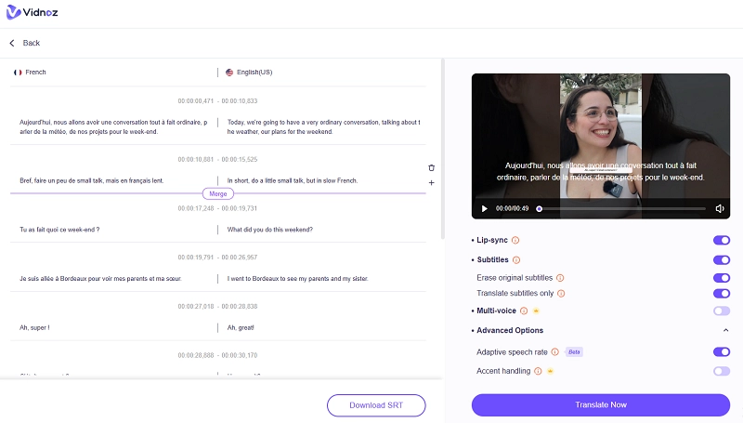Click the Subtitles info icon

pos(516,260)
